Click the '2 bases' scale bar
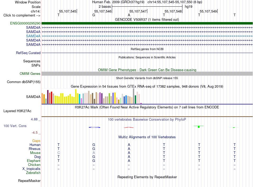The height and width of the screenshot is (187, 253). (x=147, y=7)
